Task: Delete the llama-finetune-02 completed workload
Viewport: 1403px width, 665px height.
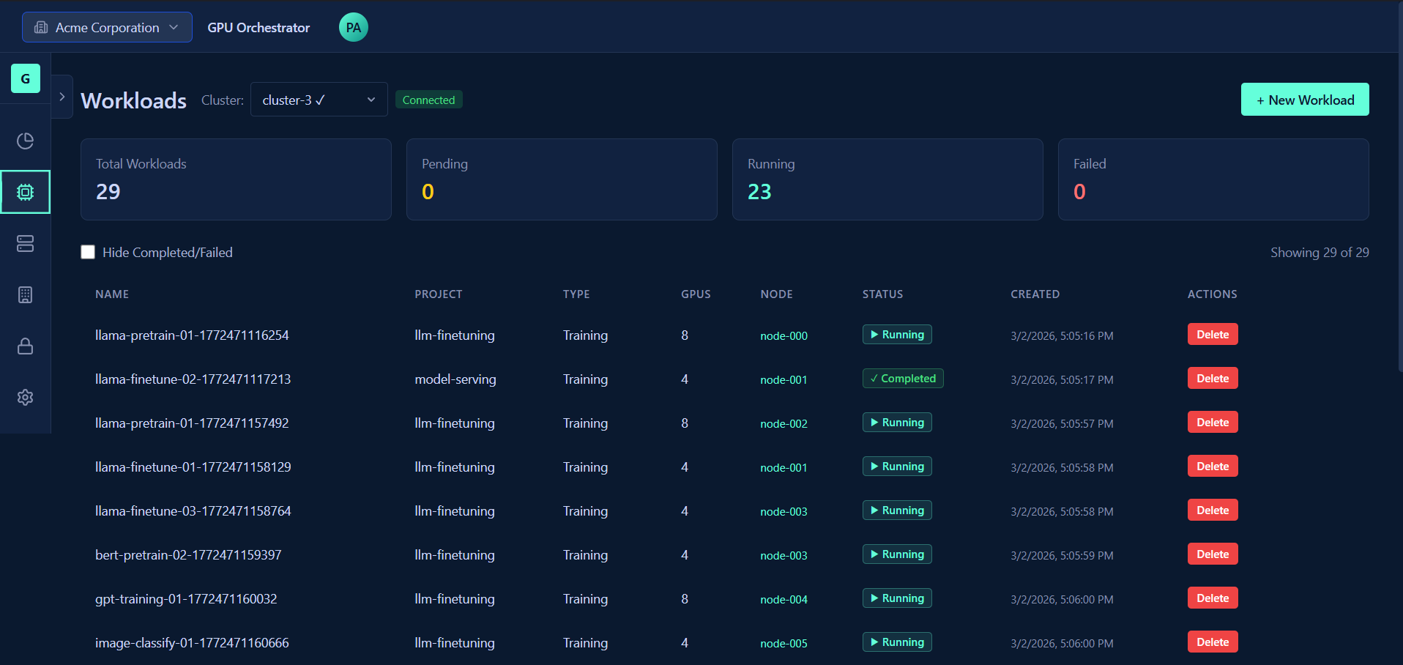Action: 1212,379
